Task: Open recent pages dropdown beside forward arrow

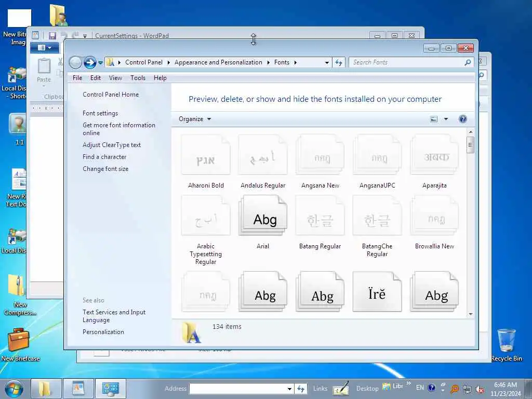Action: click(x=100, y=63)
